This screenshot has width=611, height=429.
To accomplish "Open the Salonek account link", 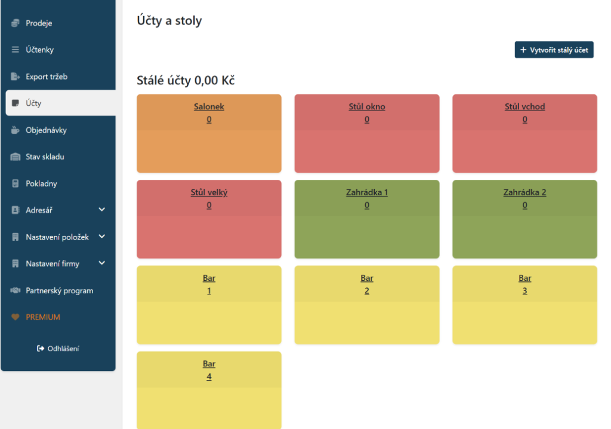I will point(209,107).
